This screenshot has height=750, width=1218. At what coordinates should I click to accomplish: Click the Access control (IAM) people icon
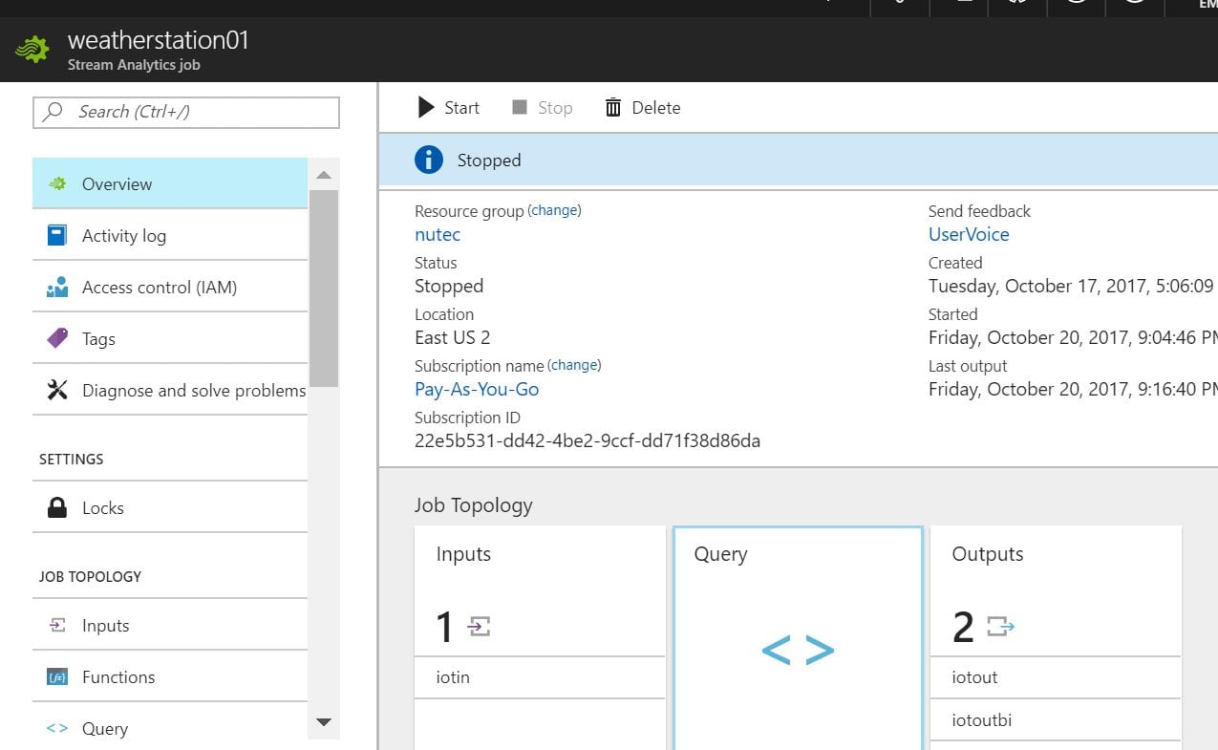[x=57, y=287]
